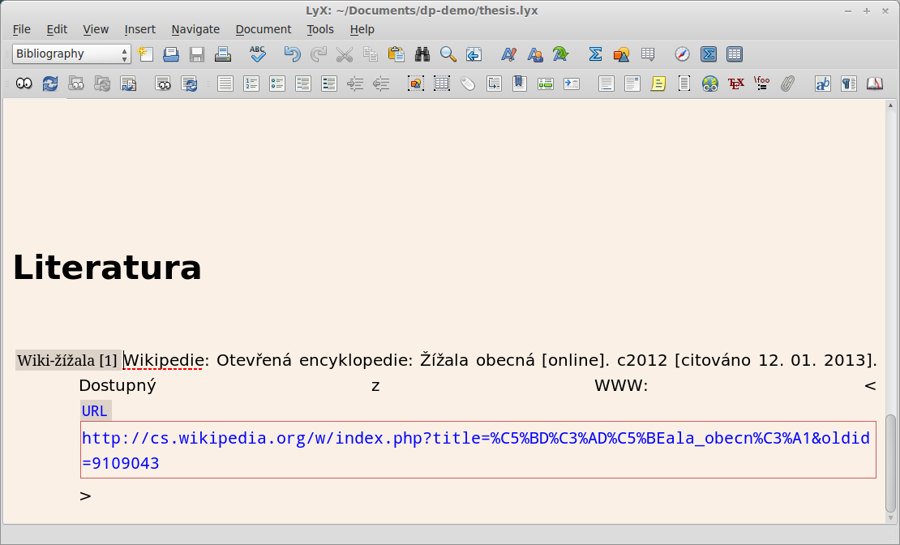900x545 pixels.
Task: Create a new document
Action: click(x=145, y=54)
